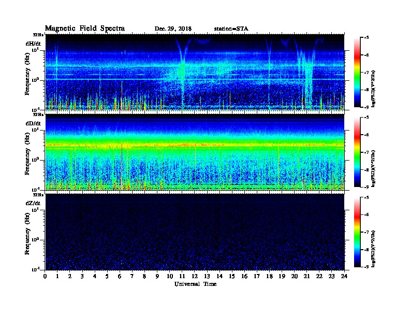Click hour tick label "1" on time axis

[57, 276]
